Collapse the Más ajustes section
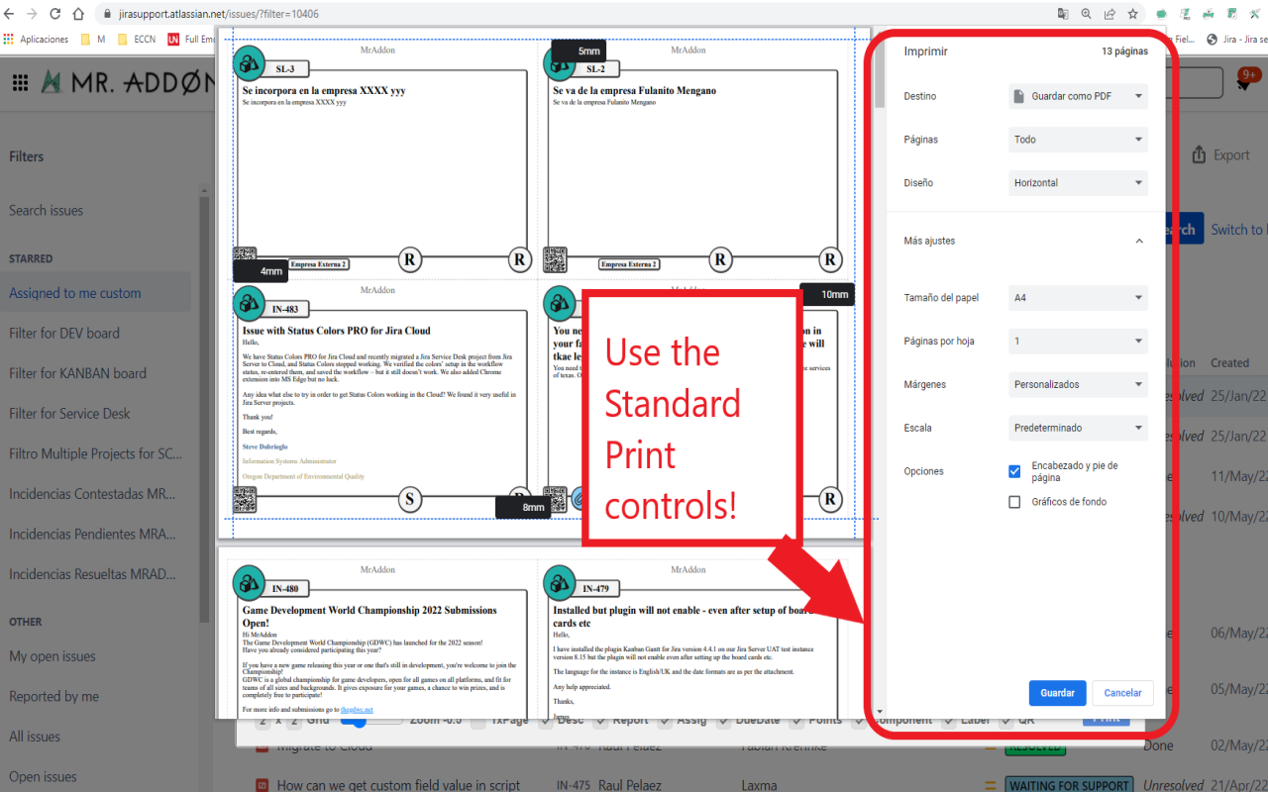 pos(1139,241)
